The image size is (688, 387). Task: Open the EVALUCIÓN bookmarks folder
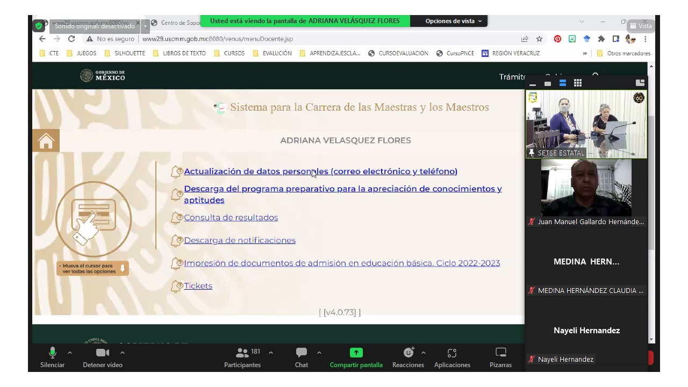[x=272, y=53]
